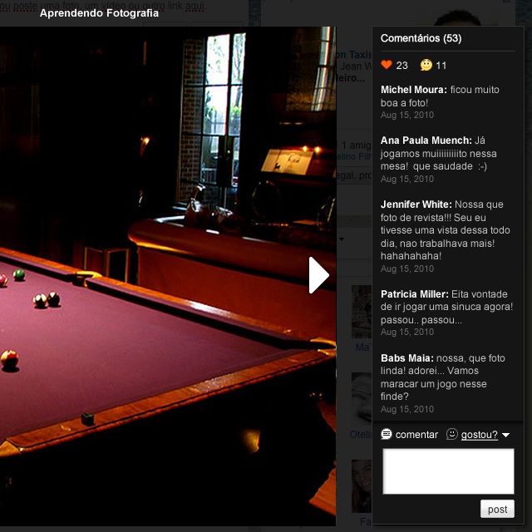The image size is (532, 532).
Task: Expand the gostou? dropdown arrow
Action: (x=505, y=436)
